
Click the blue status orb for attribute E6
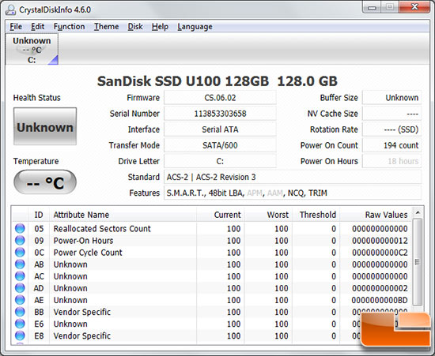[20, 324]
